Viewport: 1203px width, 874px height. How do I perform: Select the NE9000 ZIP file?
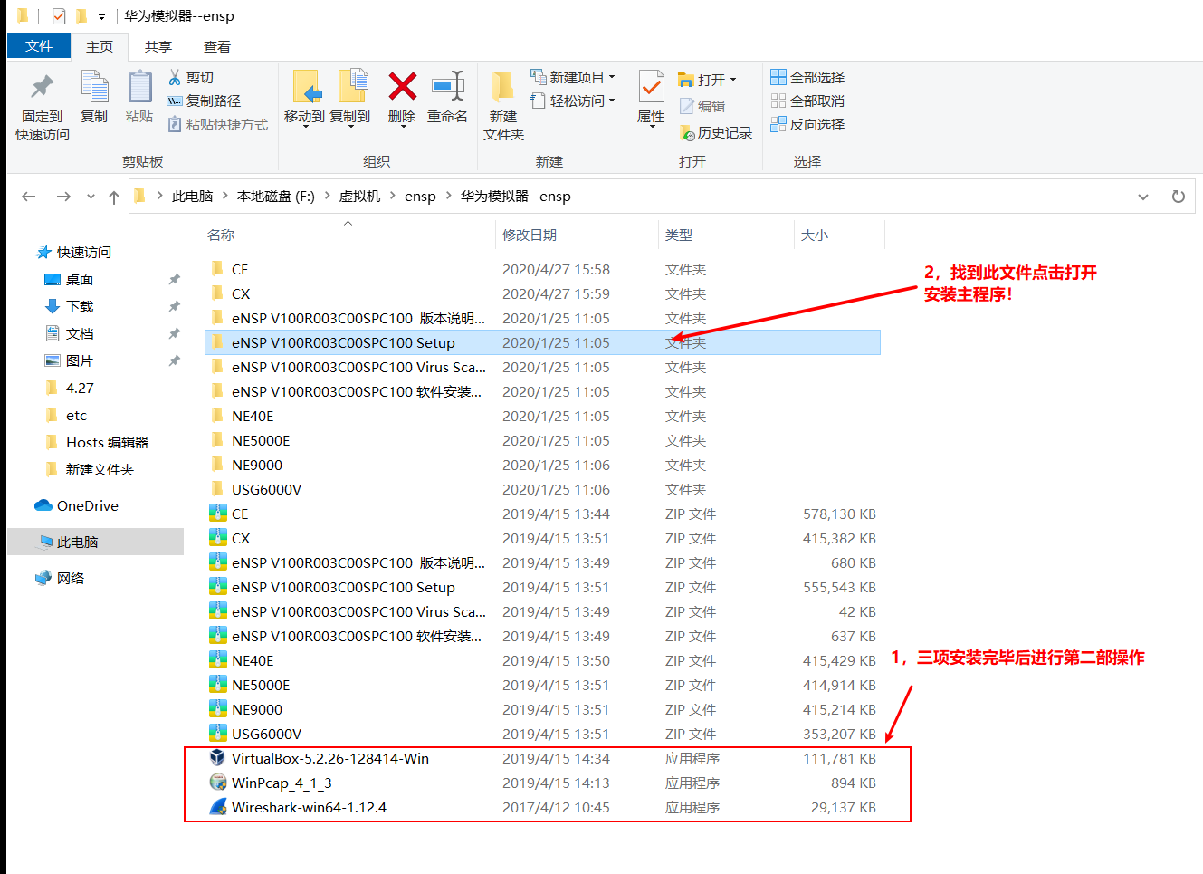pos(542,709)
